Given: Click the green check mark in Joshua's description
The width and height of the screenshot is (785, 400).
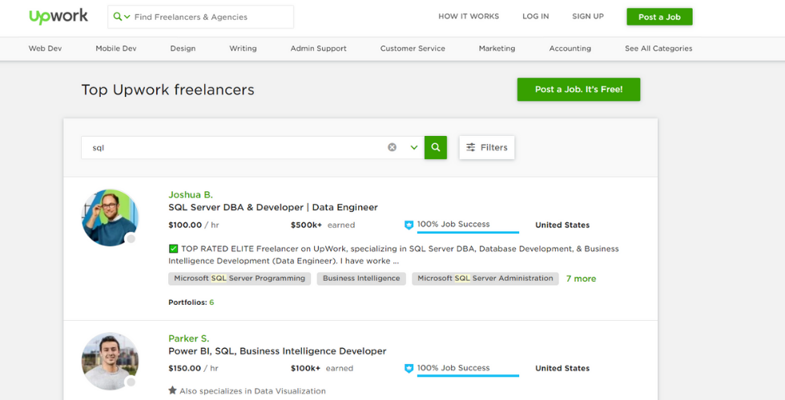Looking at the screenshot, I should click(173, 249).
